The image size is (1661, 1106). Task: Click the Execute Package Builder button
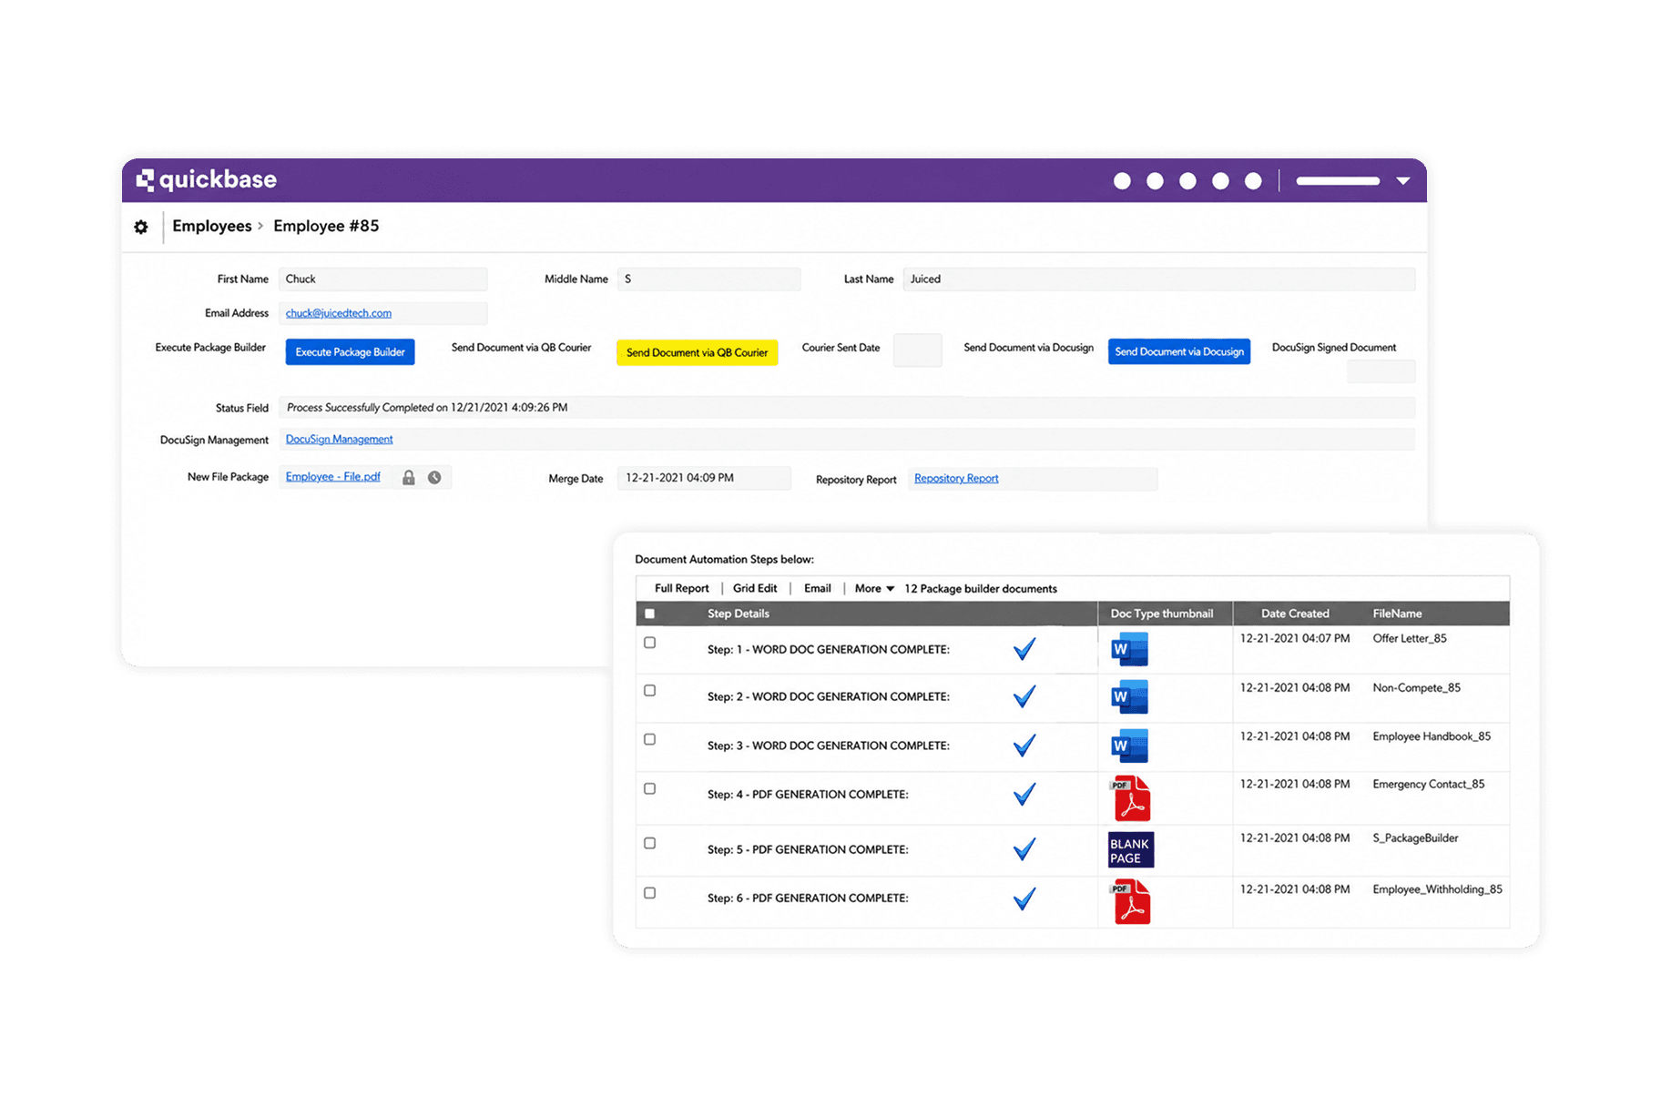coord(350,352)
